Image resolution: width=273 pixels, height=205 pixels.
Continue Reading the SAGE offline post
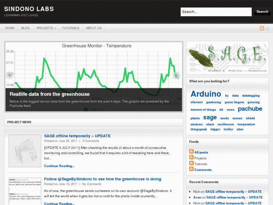pos(59,166)
